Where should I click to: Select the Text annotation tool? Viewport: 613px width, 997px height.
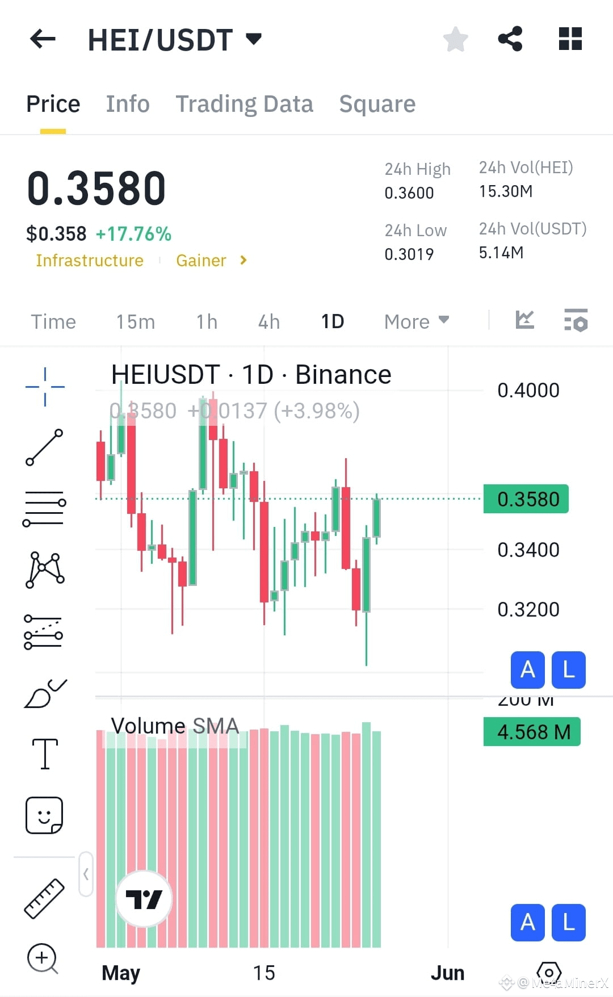45,754
